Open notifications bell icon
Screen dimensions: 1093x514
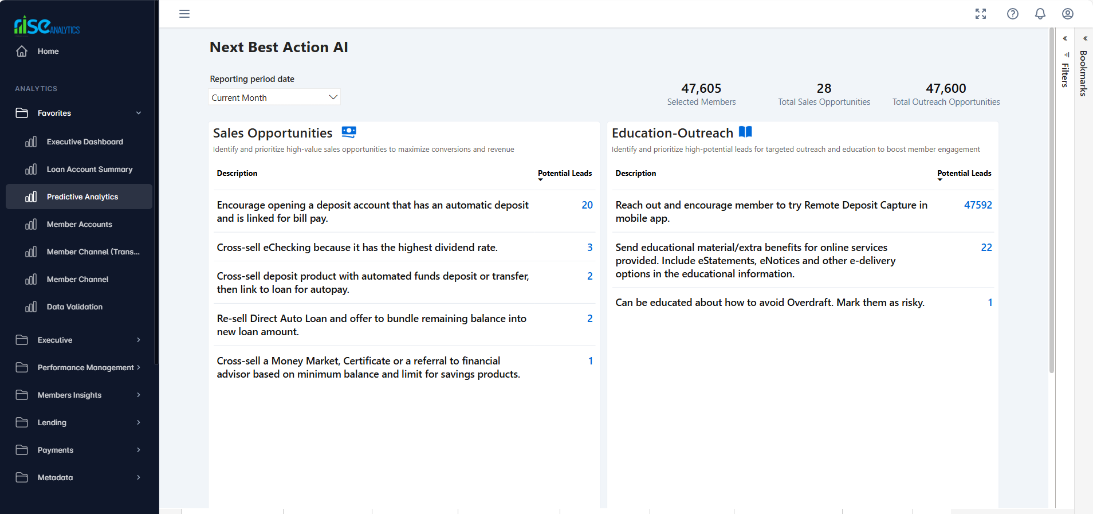pos(1040,14)
